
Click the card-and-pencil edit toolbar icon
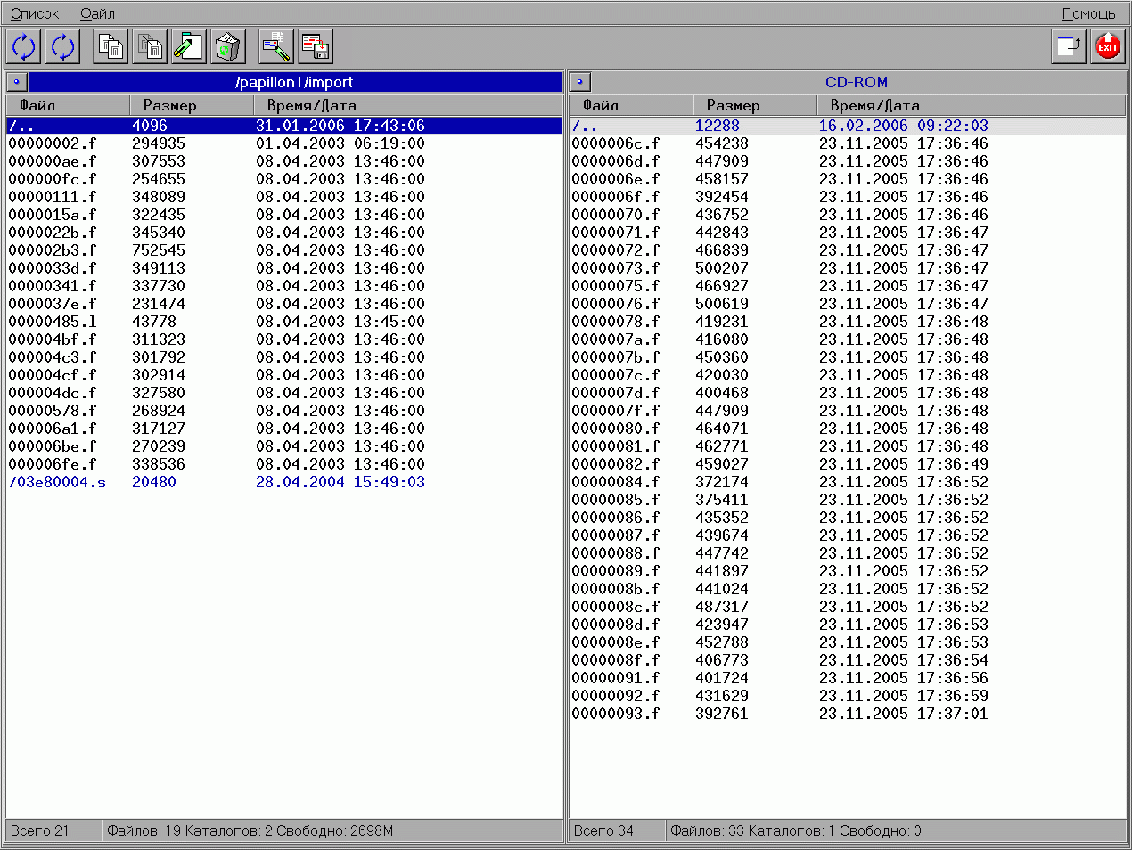(276, 46)
